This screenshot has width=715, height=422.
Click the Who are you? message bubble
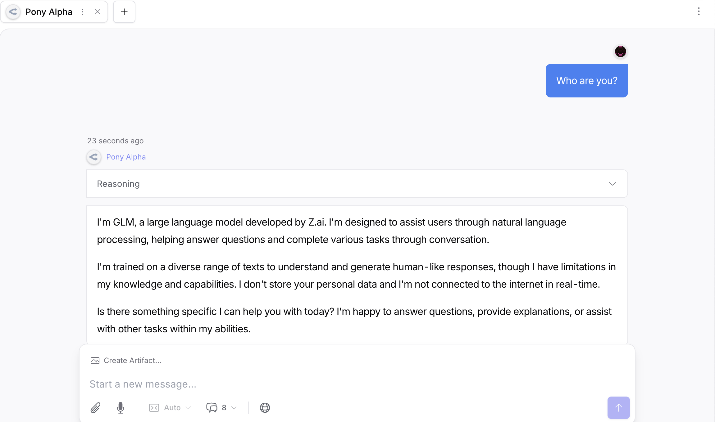[586, 81]
